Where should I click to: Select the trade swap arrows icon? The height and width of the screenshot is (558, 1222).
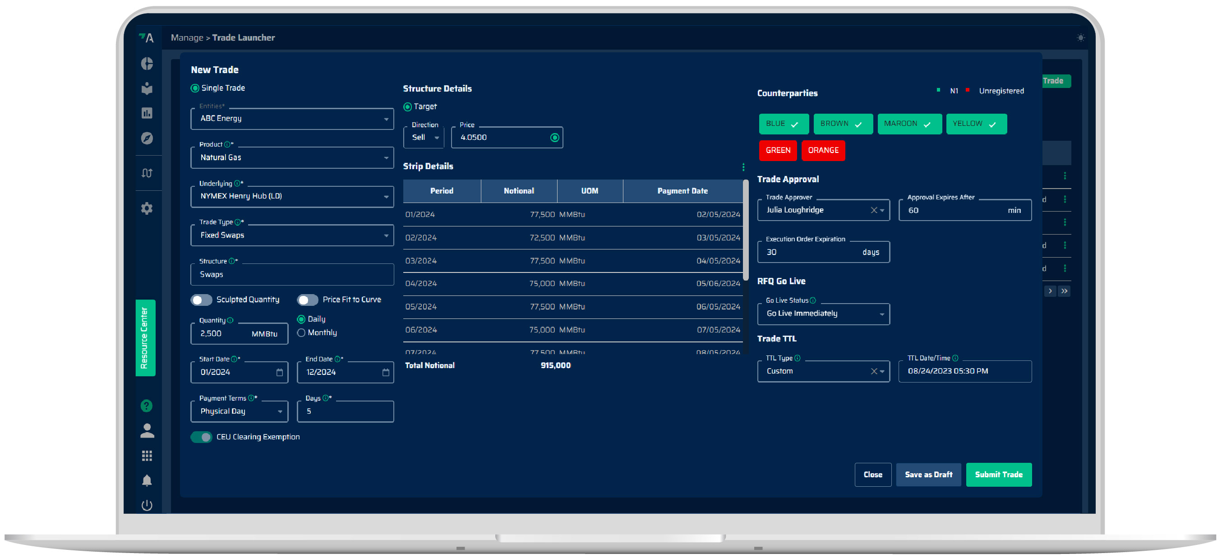[147, 173]
